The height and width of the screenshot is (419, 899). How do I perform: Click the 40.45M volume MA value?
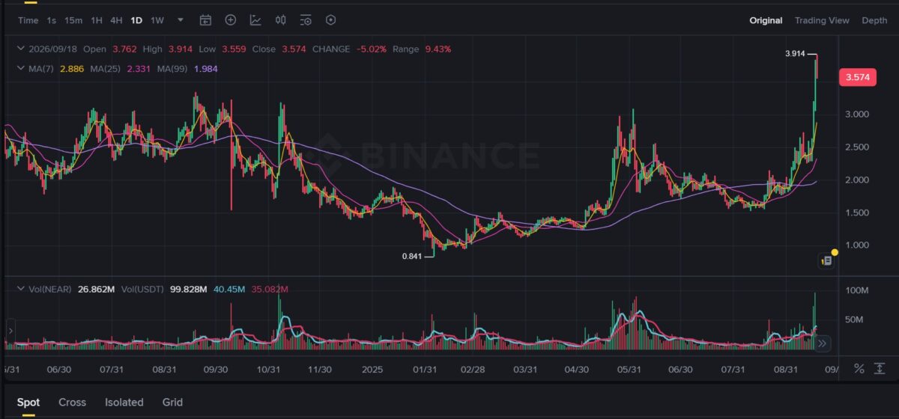(x=229, y=289)
